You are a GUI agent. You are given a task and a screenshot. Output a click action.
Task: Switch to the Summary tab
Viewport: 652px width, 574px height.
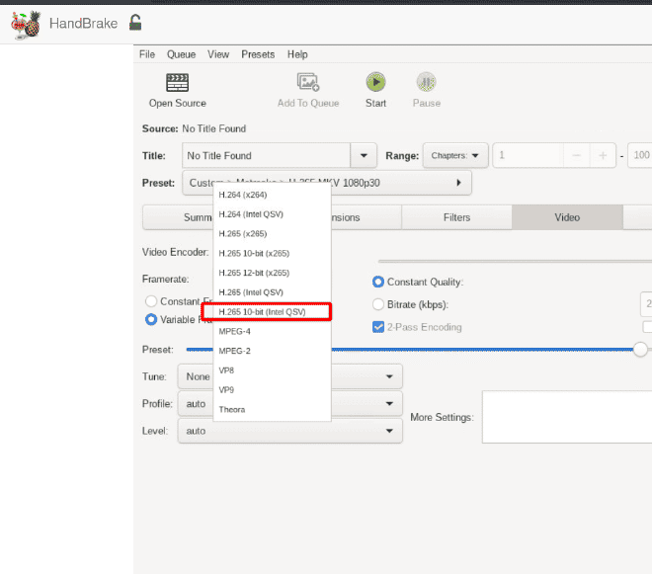pyautogui.click(x=178, y=217)
